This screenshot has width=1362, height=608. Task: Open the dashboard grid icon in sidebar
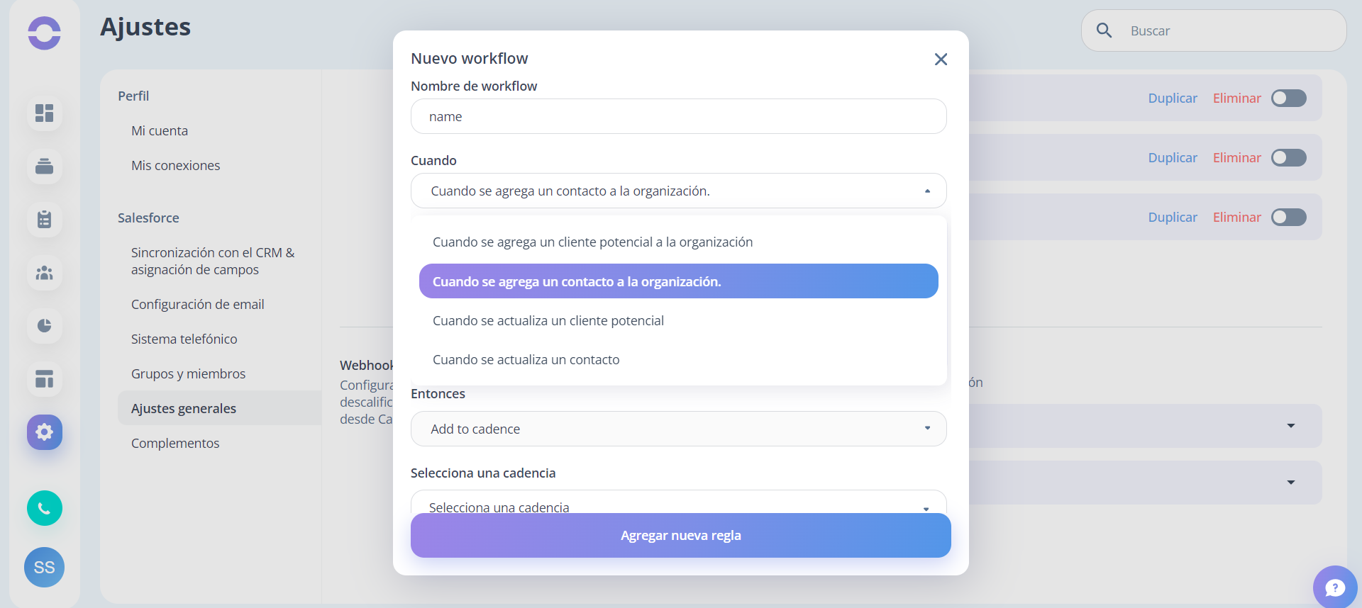click(x=44, y=113)
